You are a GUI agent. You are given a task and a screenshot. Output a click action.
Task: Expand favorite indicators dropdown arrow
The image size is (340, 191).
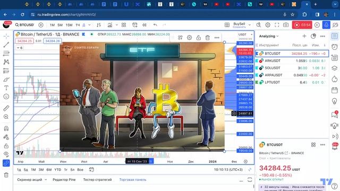coord(117,25)
